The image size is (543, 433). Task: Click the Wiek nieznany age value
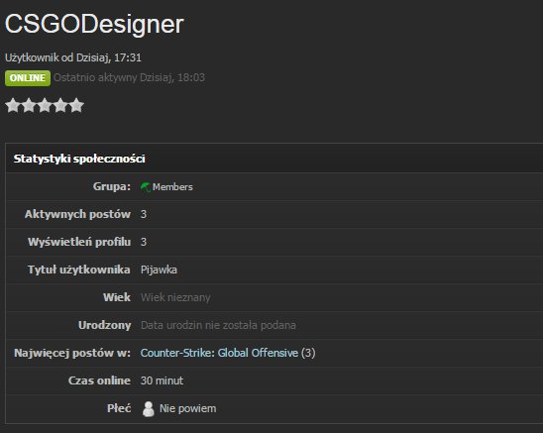click(x=175, y=297)
